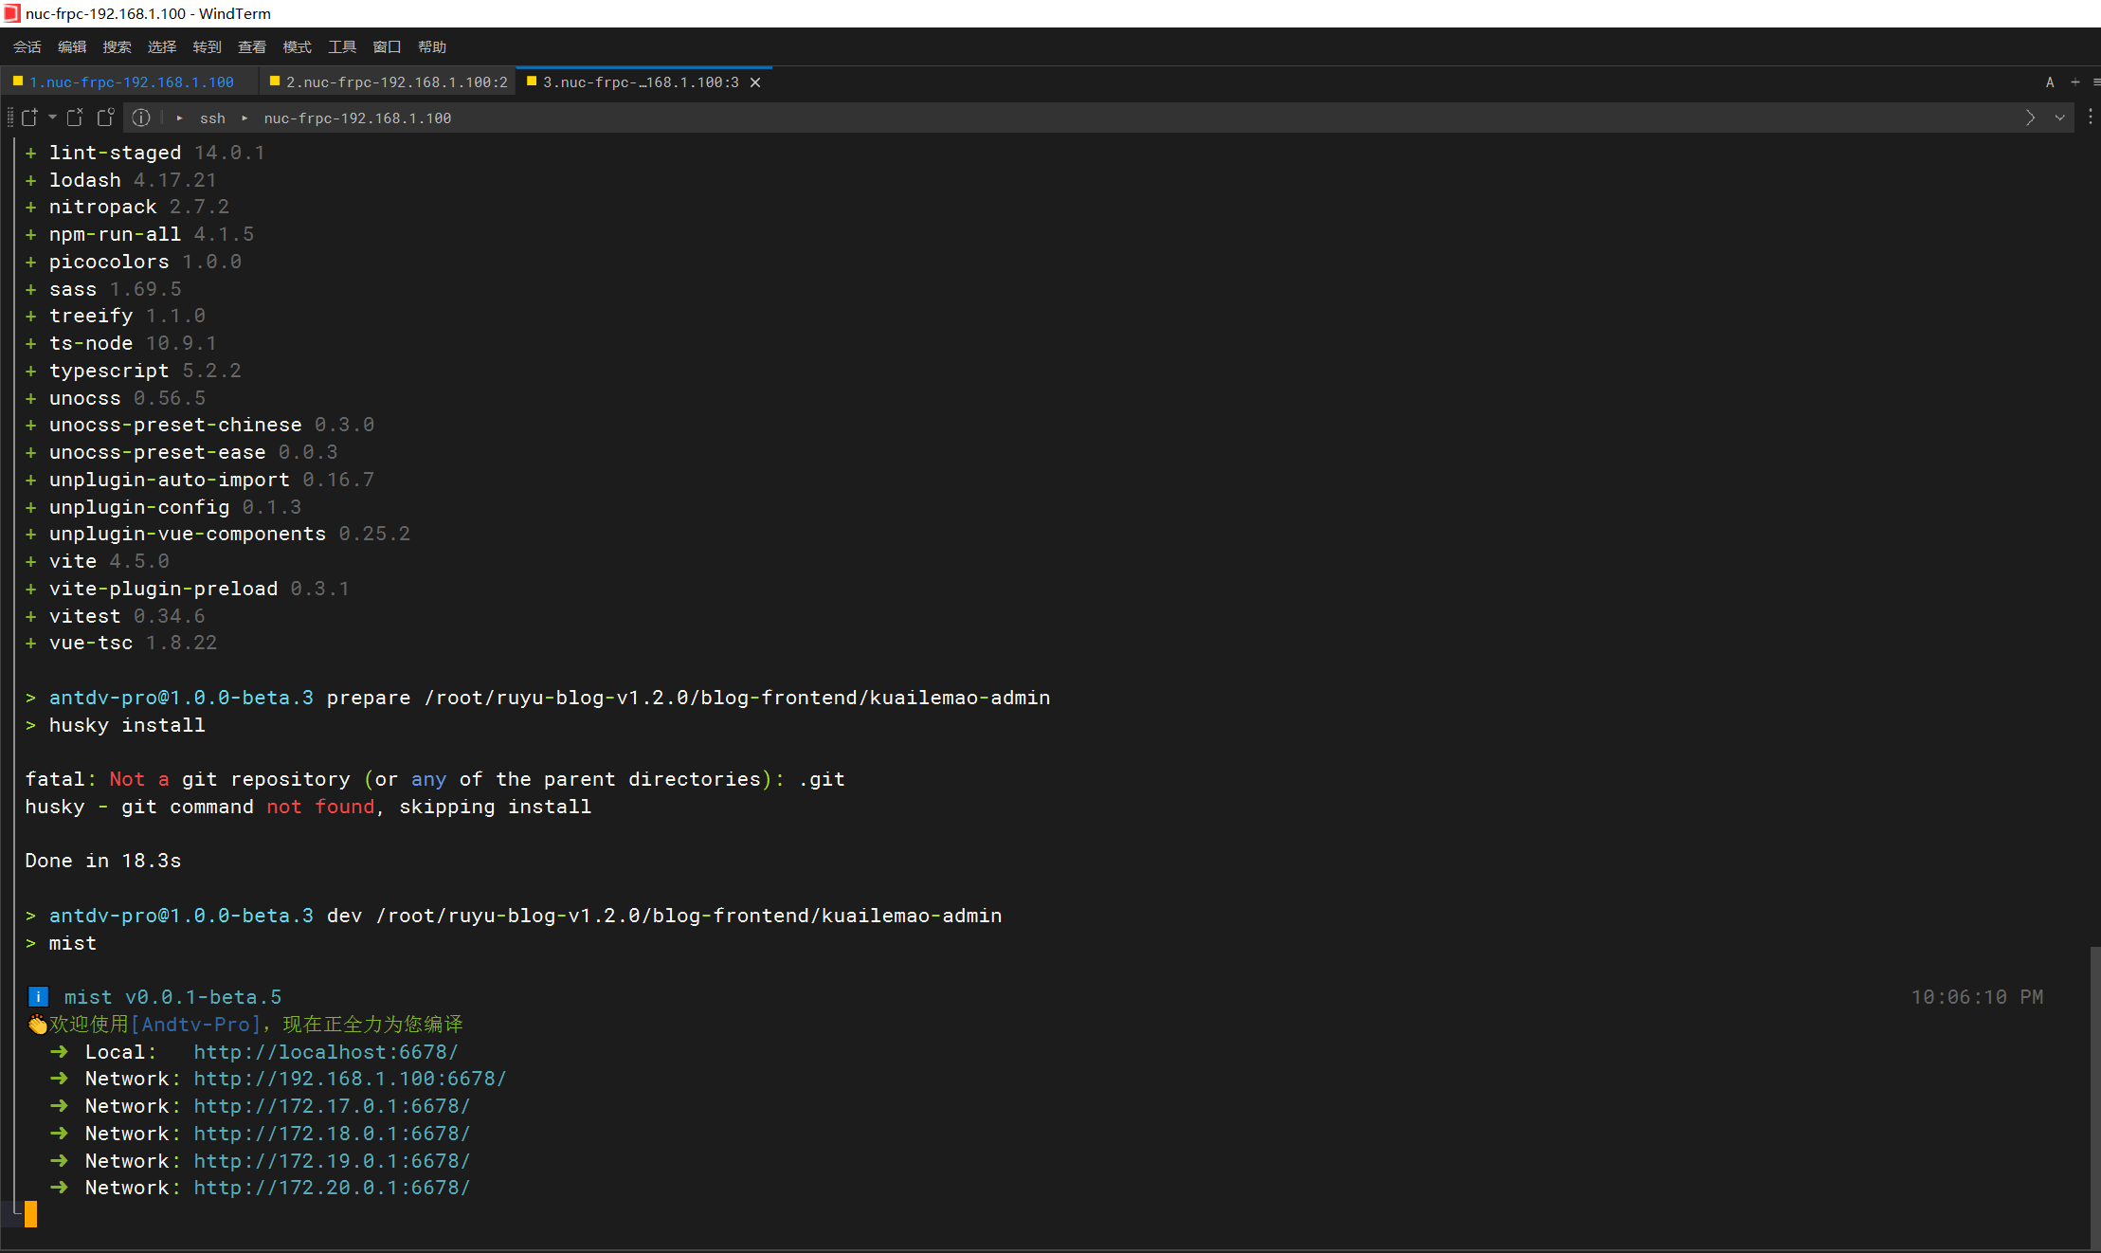Screen dimensions: 2101x1253
Task: Click the toolbar drag handle grip
Action: click(10, 118)
